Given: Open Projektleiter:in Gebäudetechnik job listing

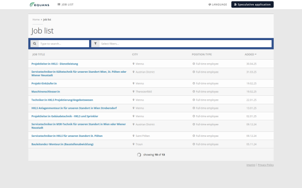Looking at the screenshot, I should (65, 116).
